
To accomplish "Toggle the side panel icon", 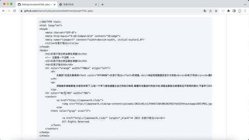I will click(234, 11).
